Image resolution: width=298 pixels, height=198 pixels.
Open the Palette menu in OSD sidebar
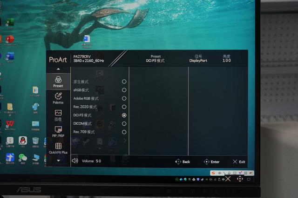58,98
